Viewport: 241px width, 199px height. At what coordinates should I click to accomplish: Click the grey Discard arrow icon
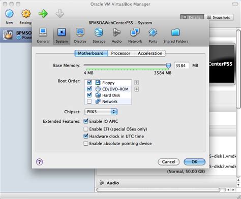point(59,14)
